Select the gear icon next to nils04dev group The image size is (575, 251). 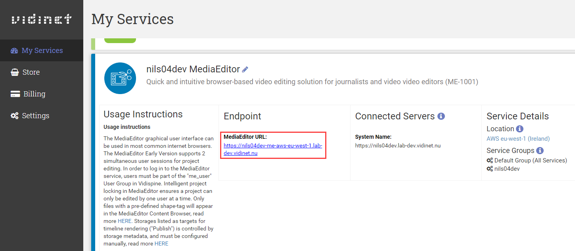coord(489,168)
